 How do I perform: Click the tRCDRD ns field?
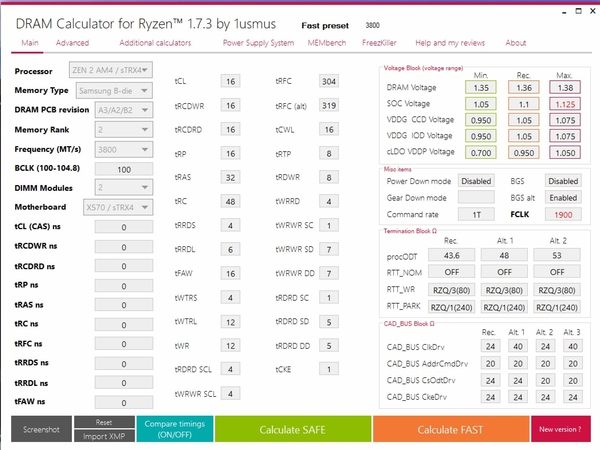124,266
